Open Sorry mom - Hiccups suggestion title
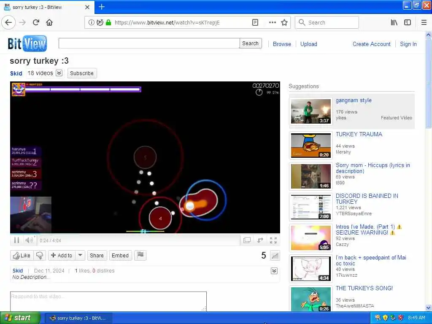The image size is (432, 324). tap(373, 168)
